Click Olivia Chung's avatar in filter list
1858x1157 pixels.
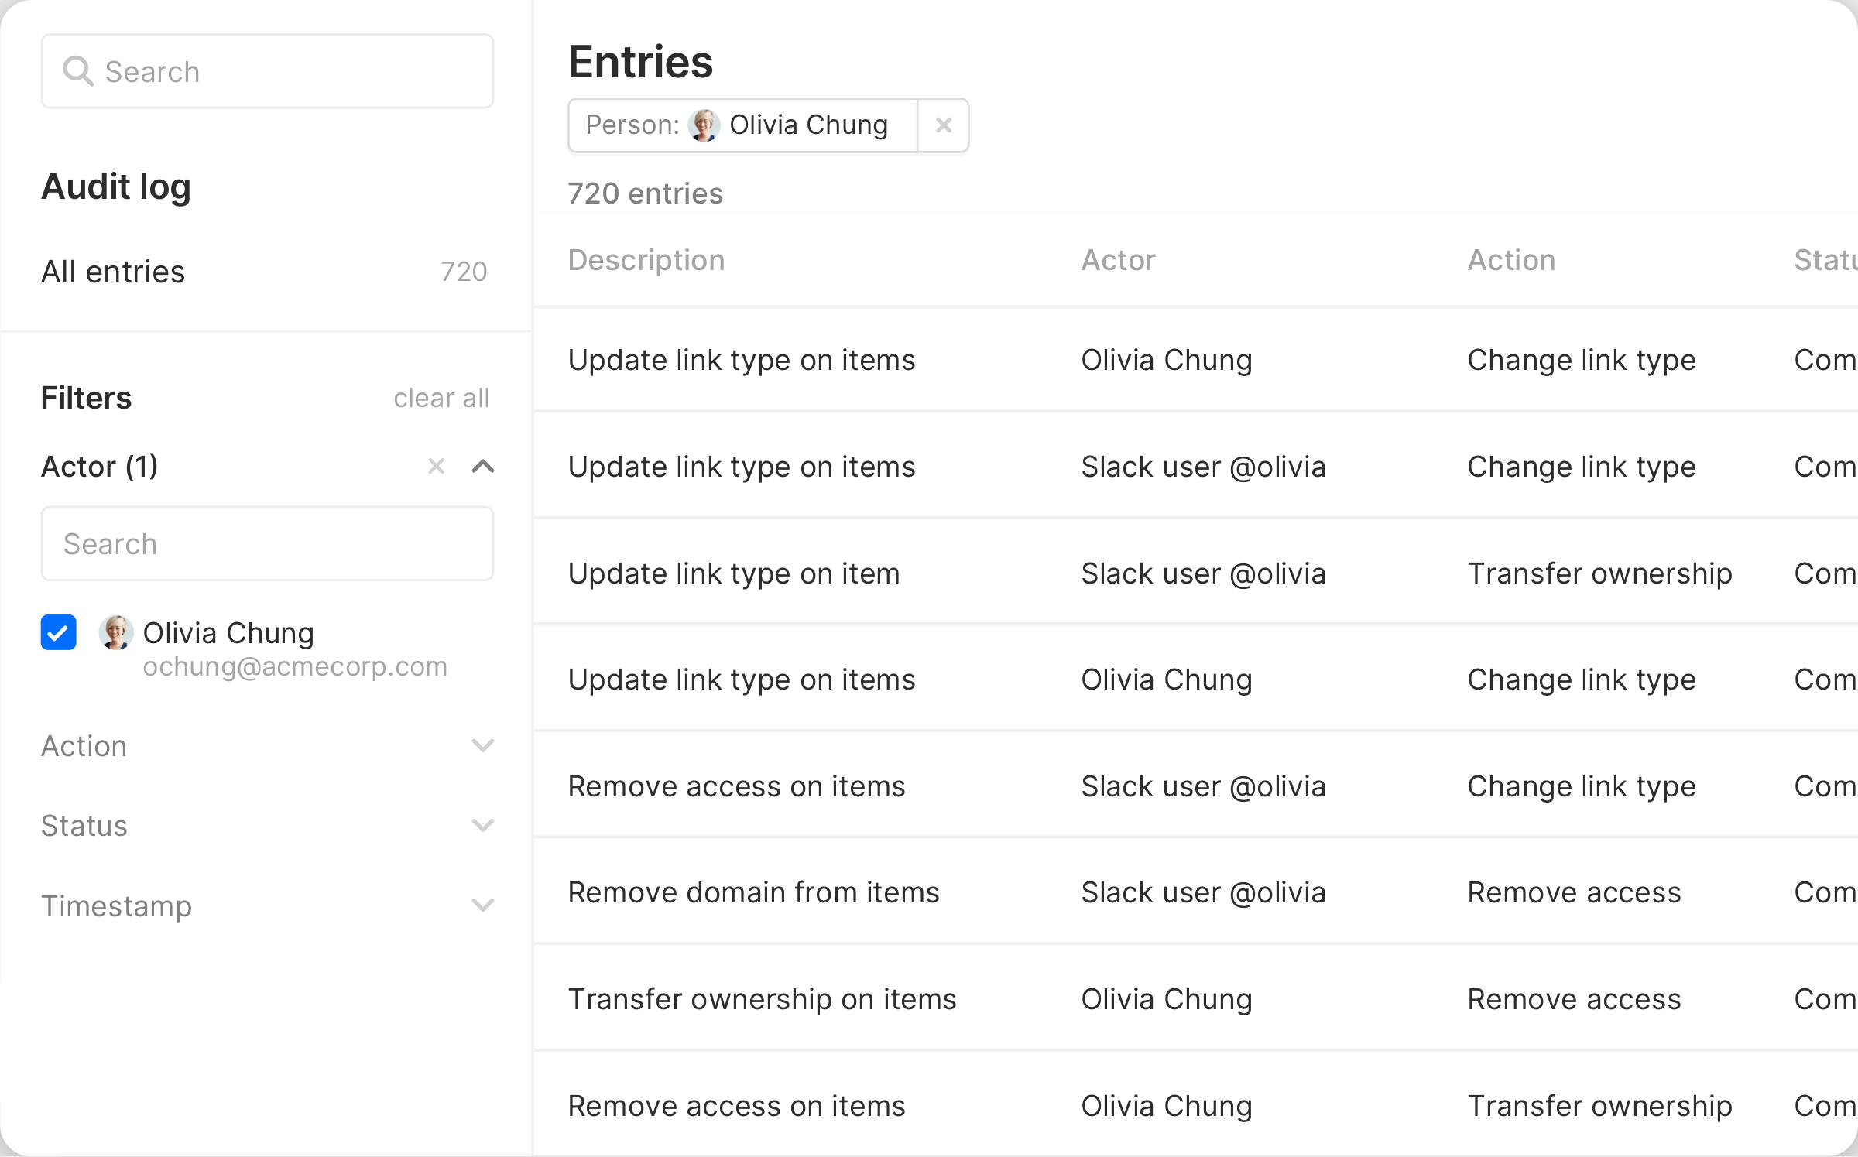click(x=116, y=632)
